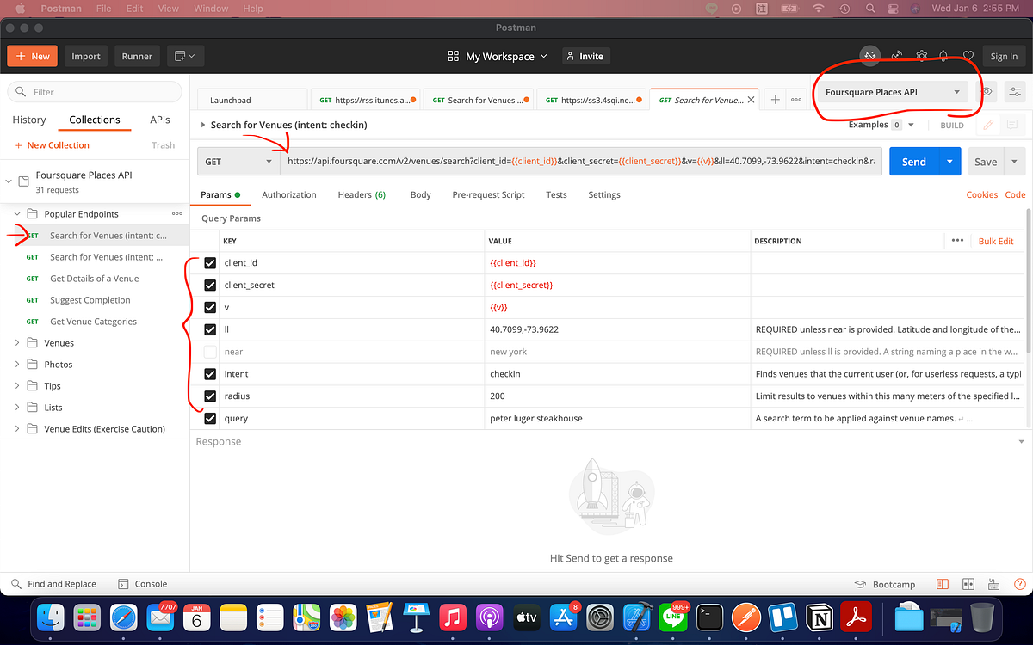This screenshot has width=1033, height=645.
Task: Open Postman settings via gear icon
Action: [921, 55]
